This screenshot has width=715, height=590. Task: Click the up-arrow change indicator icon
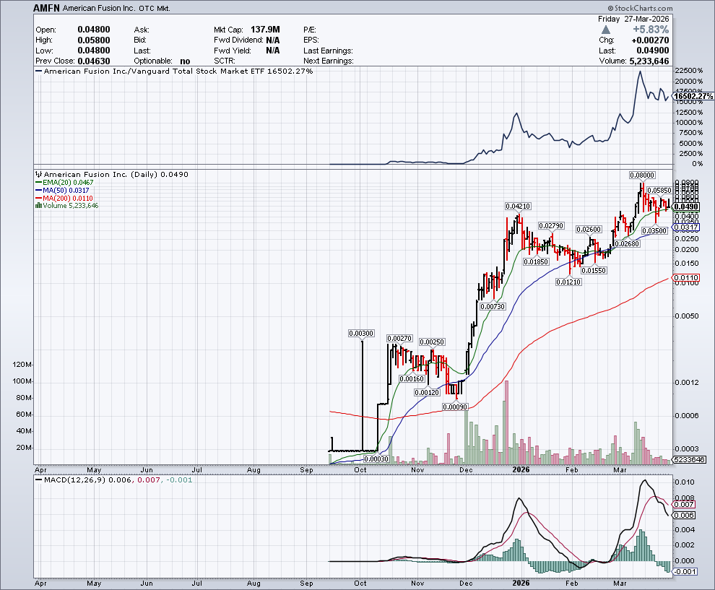click(x=605, y=30)
